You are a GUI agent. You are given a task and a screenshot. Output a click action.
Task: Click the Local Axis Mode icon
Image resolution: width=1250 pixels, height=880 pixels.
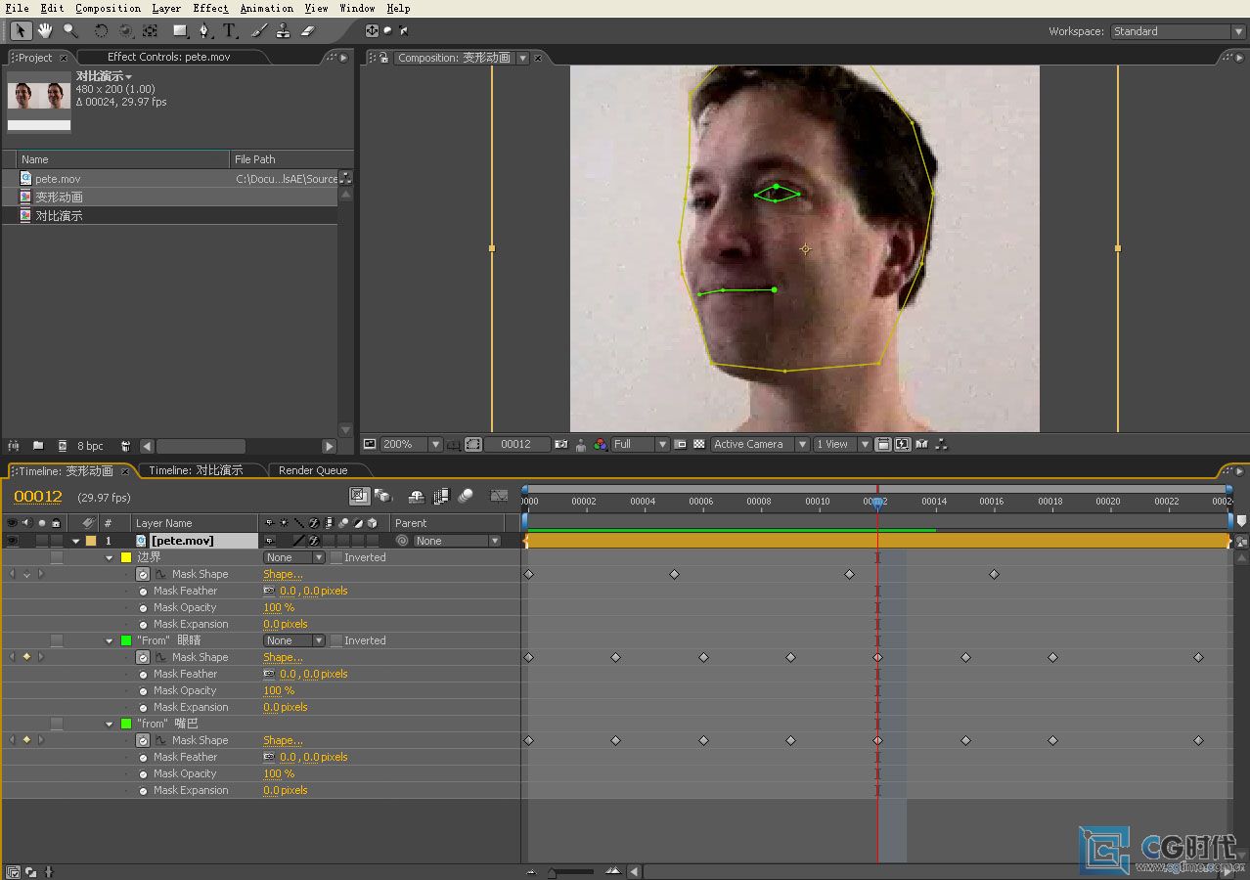tap(372, 30)
